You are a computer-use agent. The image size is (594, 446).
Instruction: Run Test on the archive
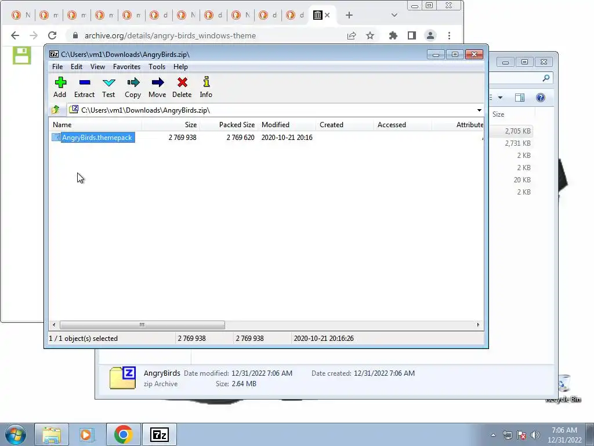(x=108, y=87)
